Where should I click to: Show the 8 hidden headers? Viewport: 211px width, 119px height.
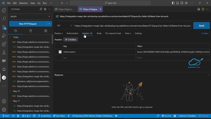pyautogui.click(x=71, y=40)
